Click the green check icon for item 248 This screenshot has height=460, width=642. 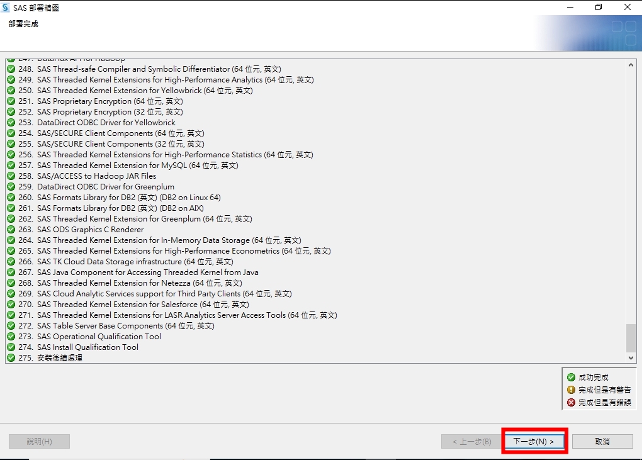(11, 69)
